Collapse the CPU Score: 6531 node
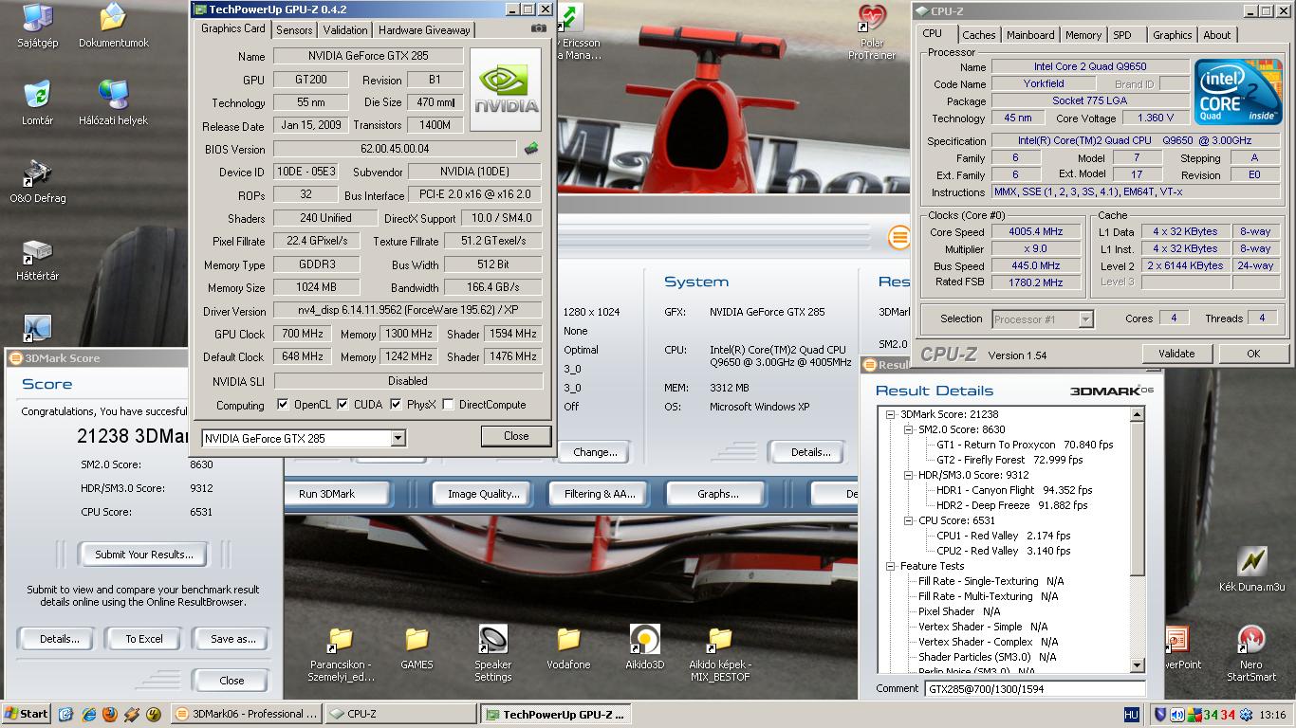 click(x=909, y=520)
